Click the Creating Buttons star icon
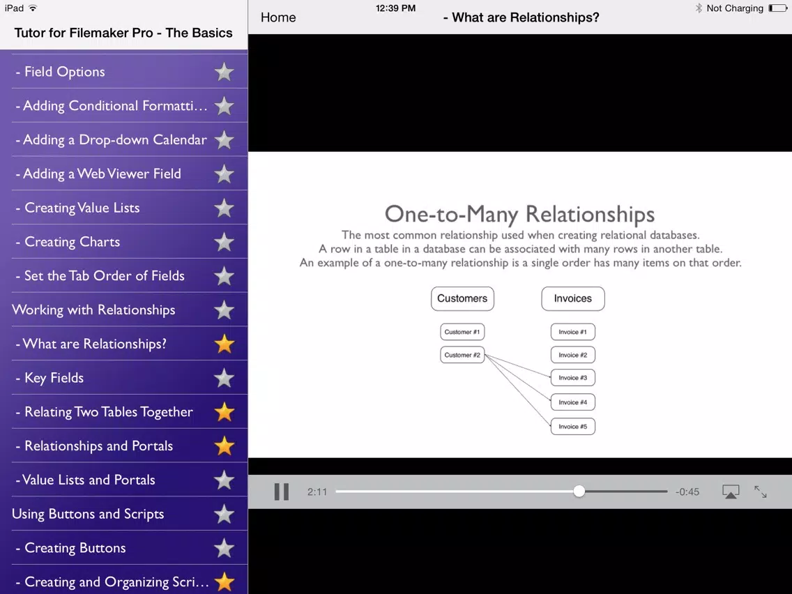This screenshot has height=594, width=792. tap(224, 548)
